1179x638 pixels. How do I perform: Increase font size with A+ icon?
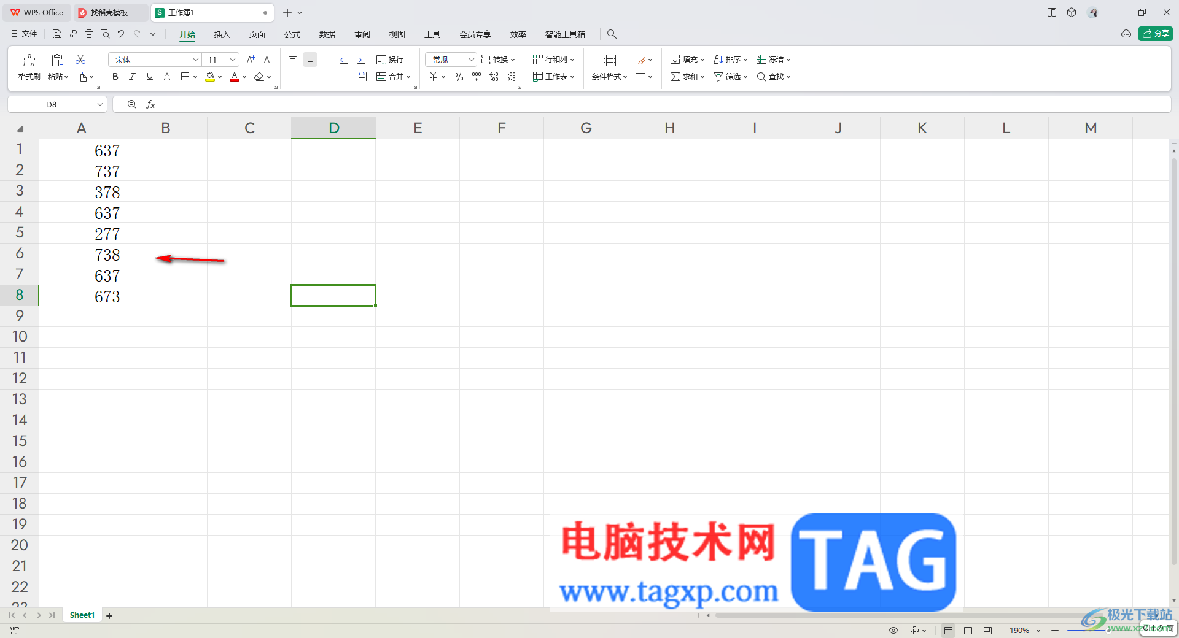(251, 60)
